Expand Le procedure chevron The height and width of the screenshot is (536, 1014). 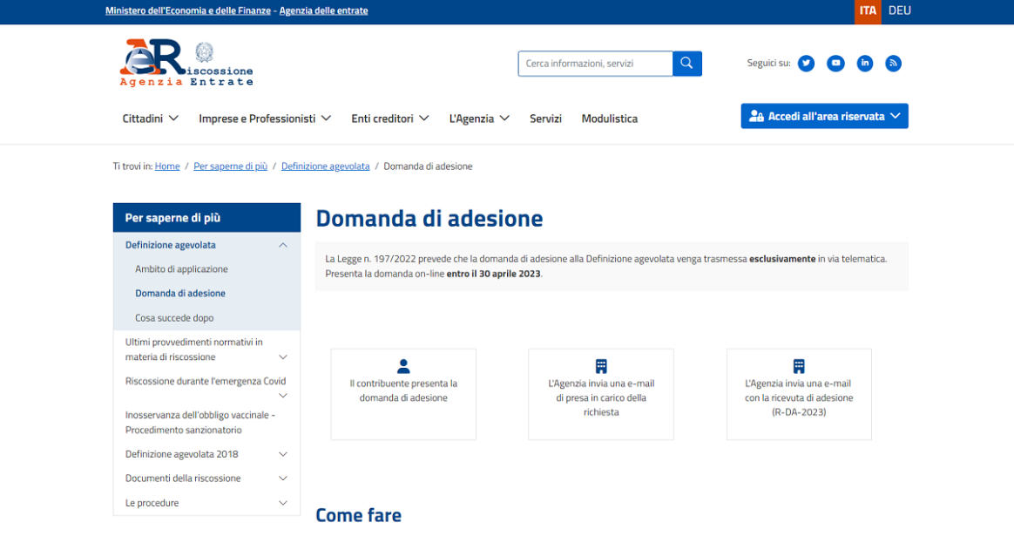click(282, 503)
